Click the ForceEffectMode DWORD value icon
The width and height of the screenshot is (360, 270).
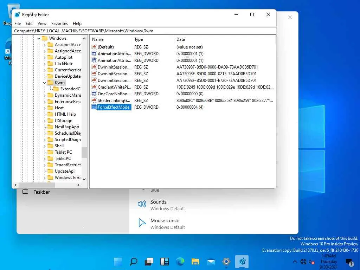pyautogui.click(x=94, y=107)
